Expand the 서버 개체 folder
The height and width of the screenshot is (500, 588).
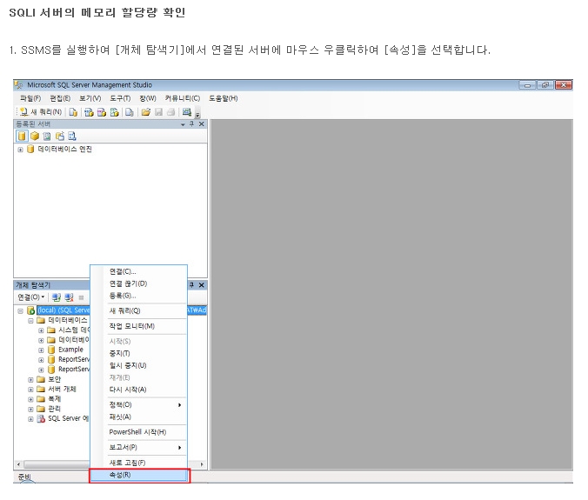click(30, 390)
